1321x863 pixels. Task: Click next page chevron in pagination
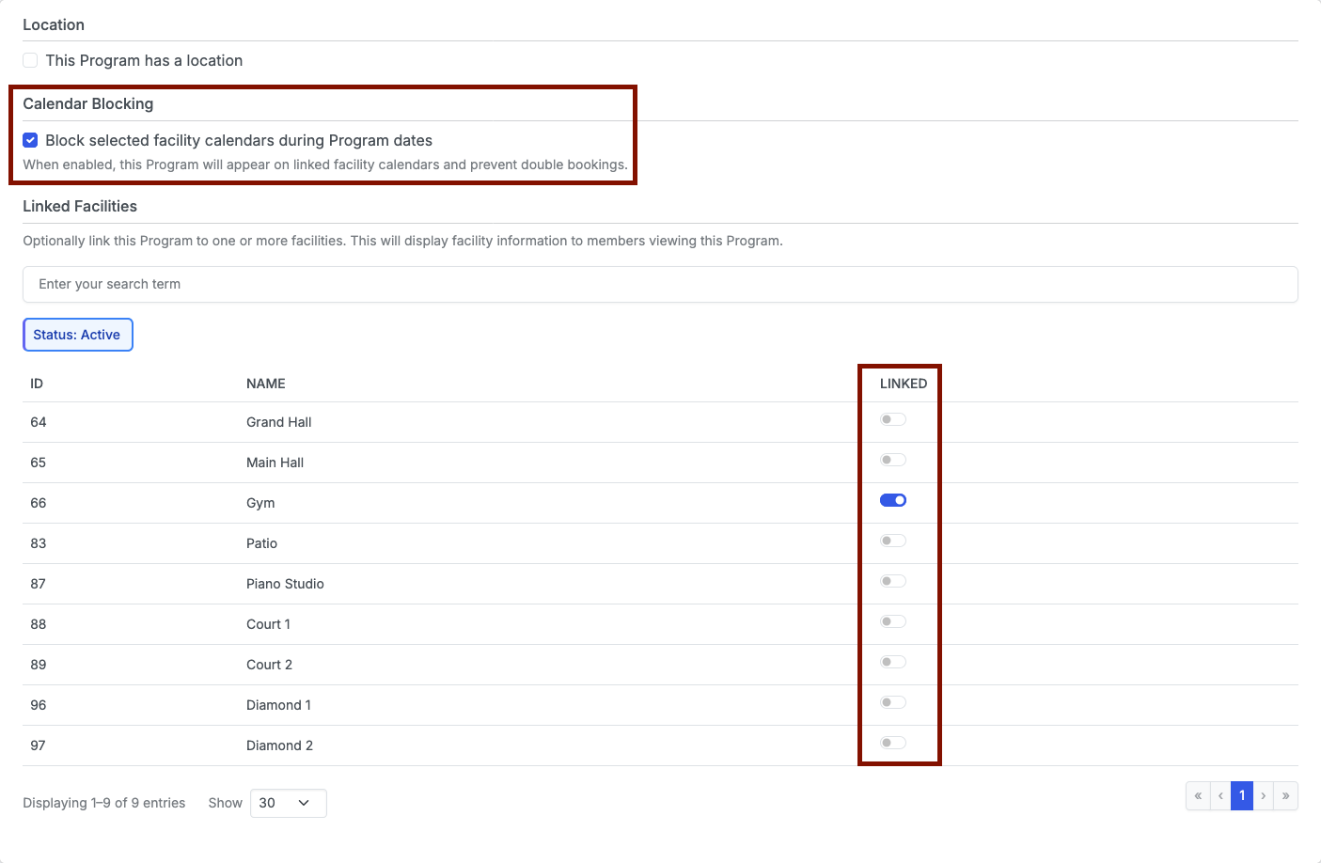pos(1264,795)
